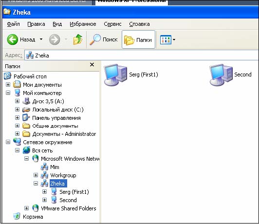Viewport: 259px width, 224px height.
Task: Click the grey Forward arrow icon
Action: click(55, 39)
